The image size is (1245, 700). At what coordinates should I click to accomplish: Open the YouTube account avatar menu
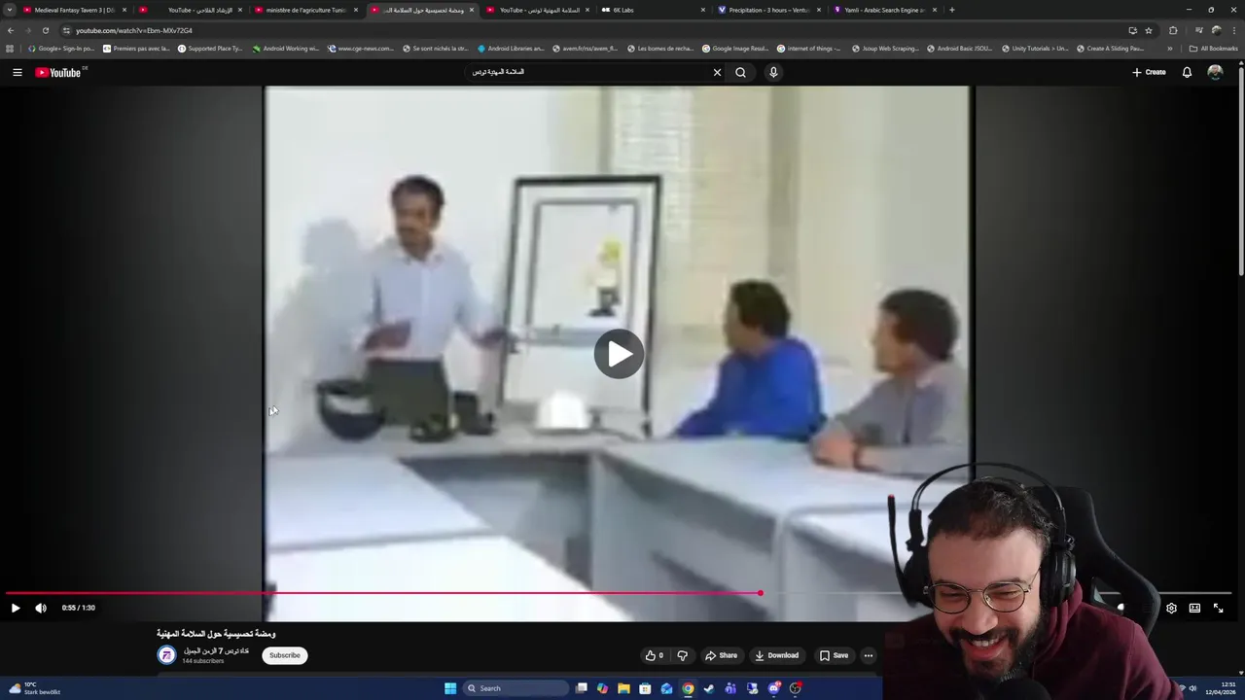(x=1215, y=72)
